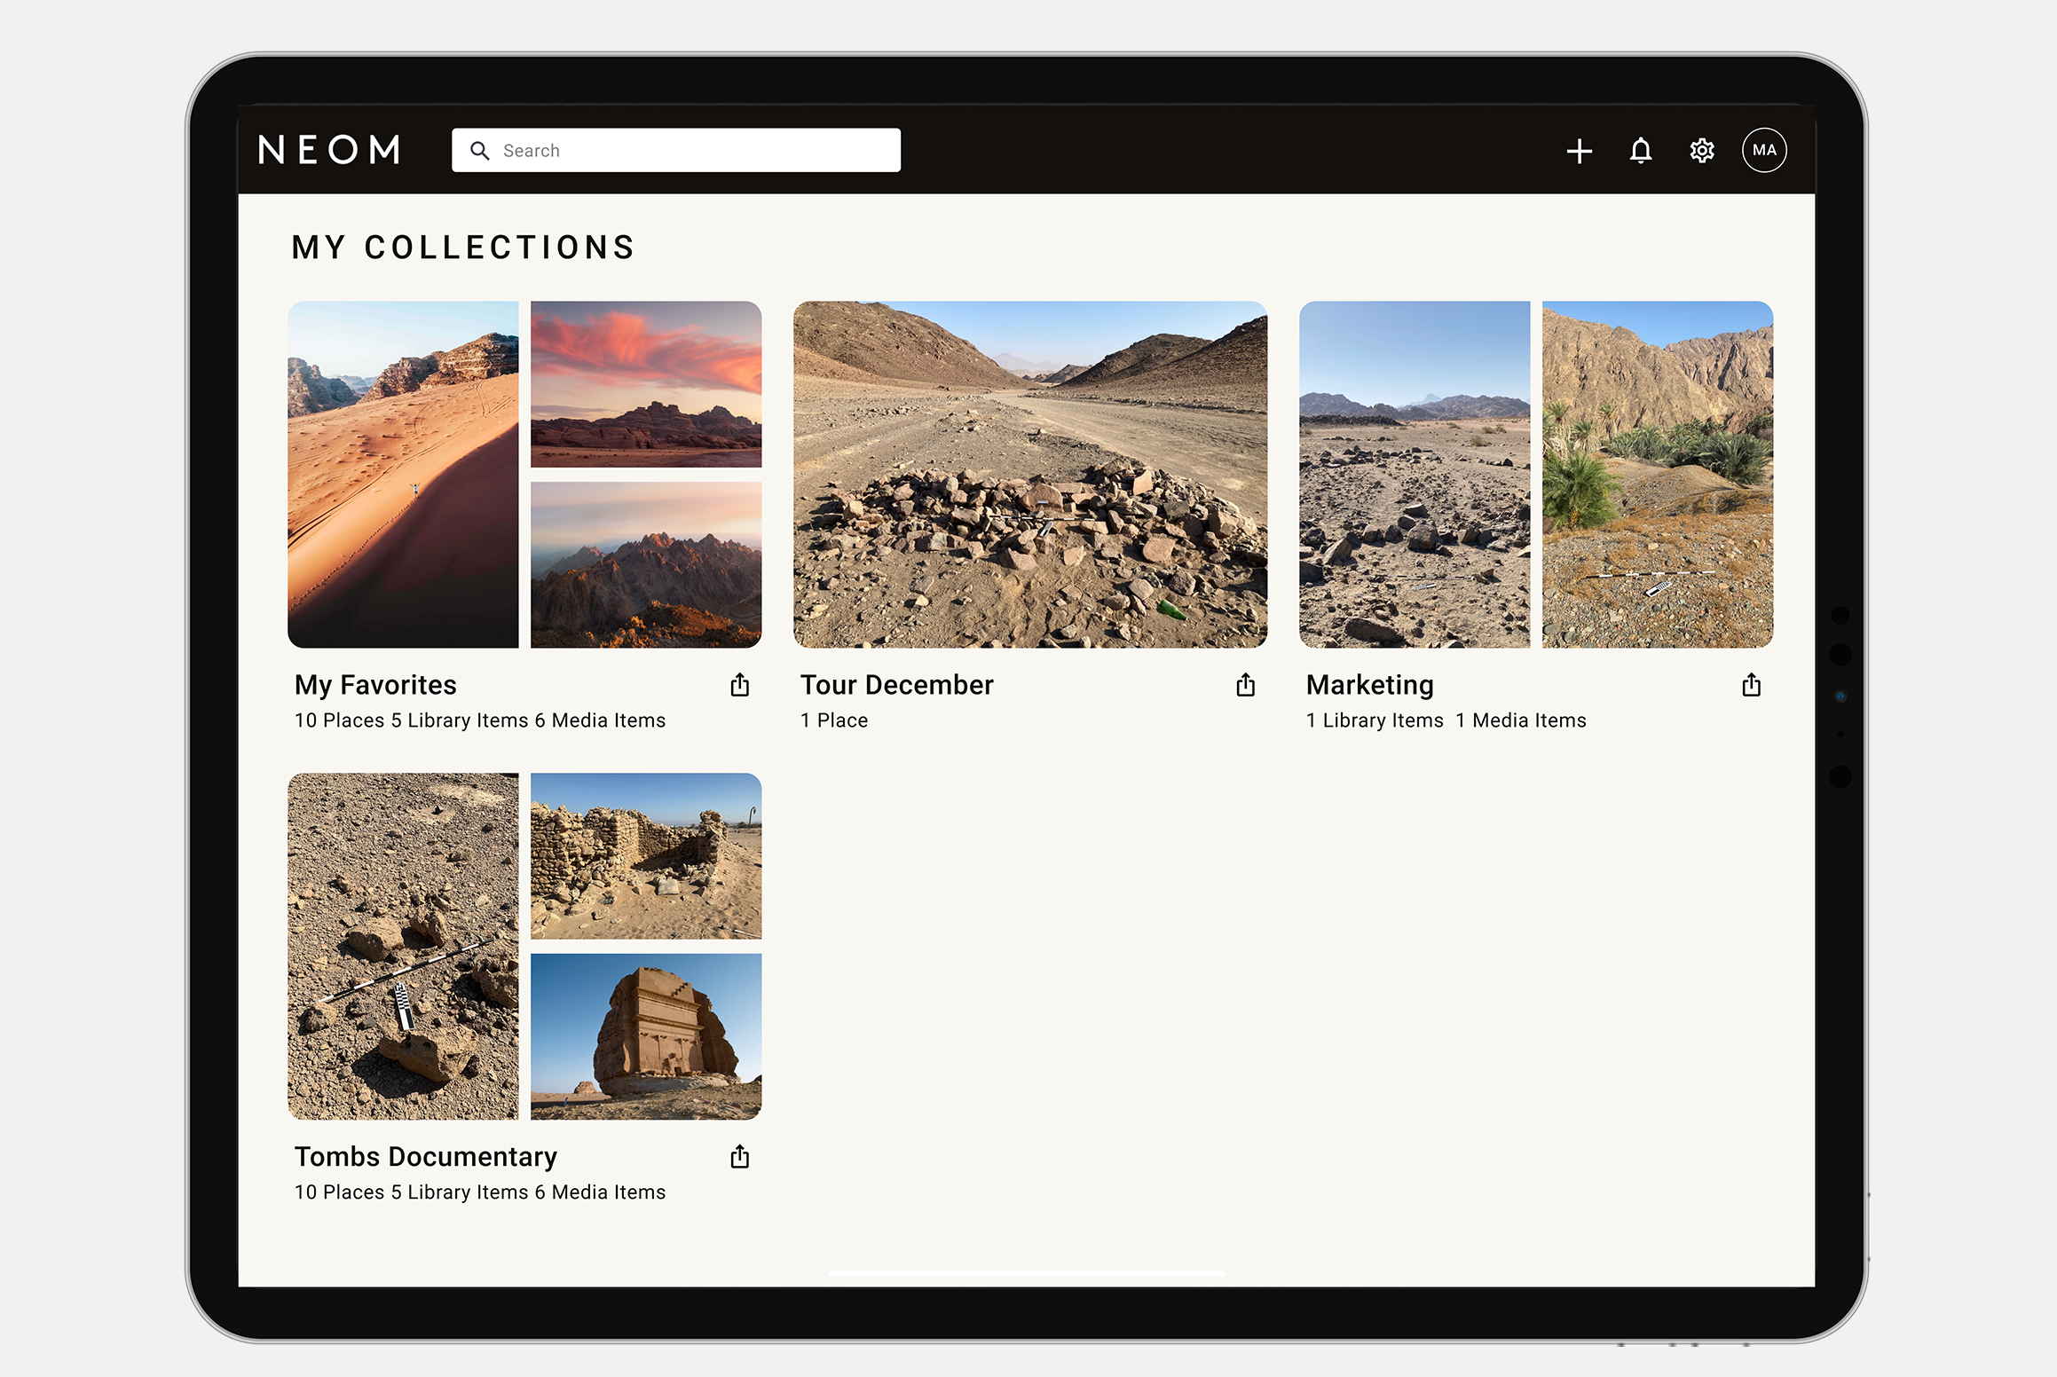This screenshot has height=1377, width=2057.
Task: Open Tour December collection title
Action: tap(896, 685)
